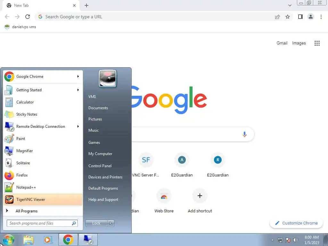
Task: Open Firefox from the Start menu
Action: coord(43,175)
